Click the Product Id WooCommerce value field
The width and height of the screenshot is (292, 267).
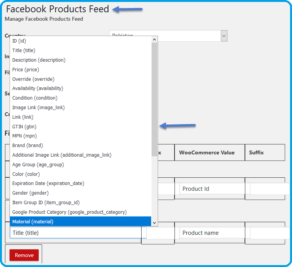(212, 189)
